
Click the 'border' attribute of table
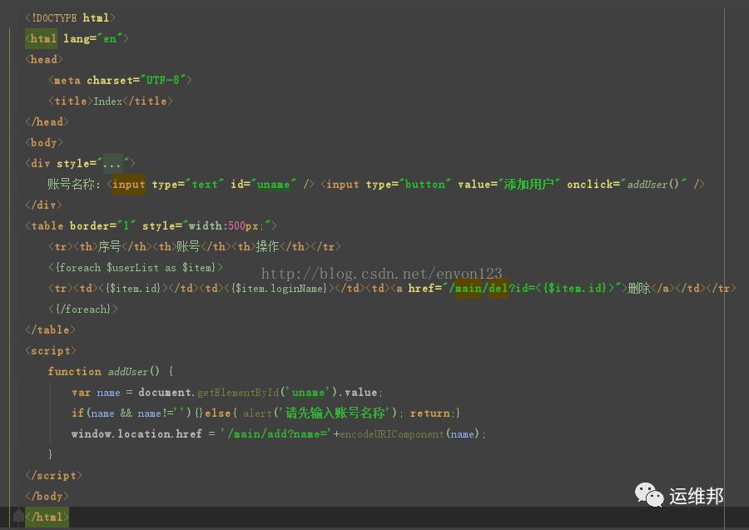click(89, 225)
